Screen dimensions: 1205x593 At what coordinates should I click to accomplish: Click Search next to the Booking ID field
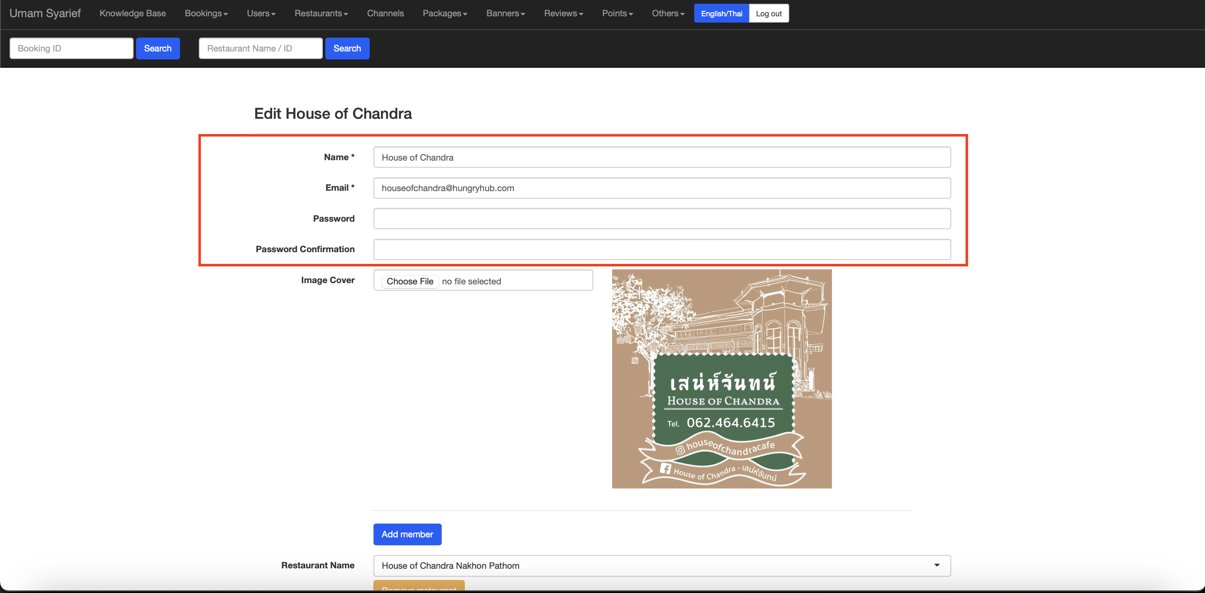click(158, 49)
